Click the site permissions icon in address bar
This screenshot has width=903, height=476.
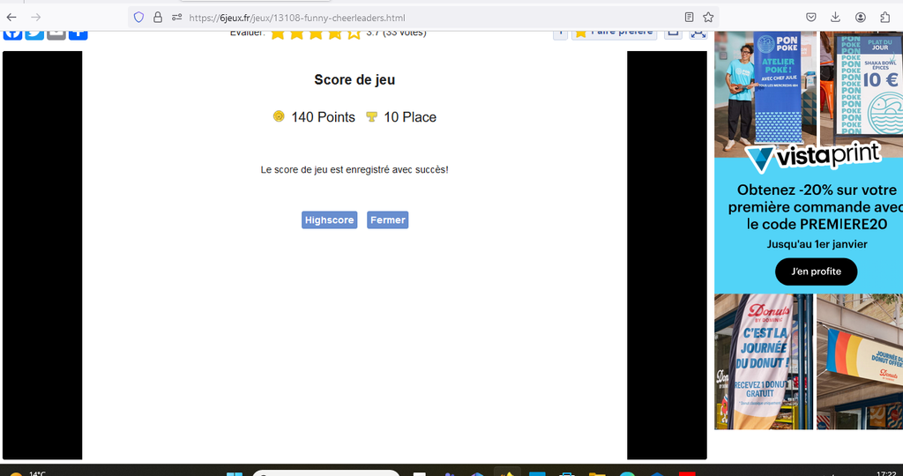[176, 17]
